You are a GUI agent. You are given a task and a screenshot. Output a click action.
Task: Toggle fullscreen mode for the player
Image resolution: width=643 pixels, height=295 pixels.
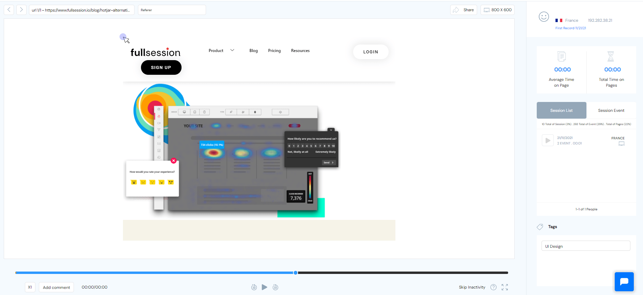pyautogui.click(x=505, y=287)
